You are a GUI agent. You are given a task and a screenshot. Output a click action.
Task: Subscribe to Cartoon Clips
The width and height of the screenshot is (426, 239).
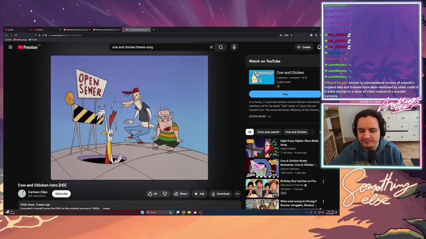coord(61,194)
